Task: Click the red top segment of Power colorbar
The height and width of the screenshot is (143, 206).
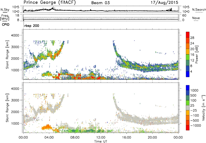Action: pyautogui.click(x=188, y=35)
